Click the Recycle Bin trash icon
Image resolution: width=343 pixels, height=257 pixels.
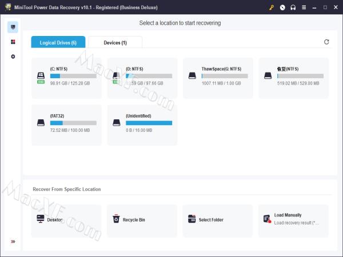pos(116,219)
